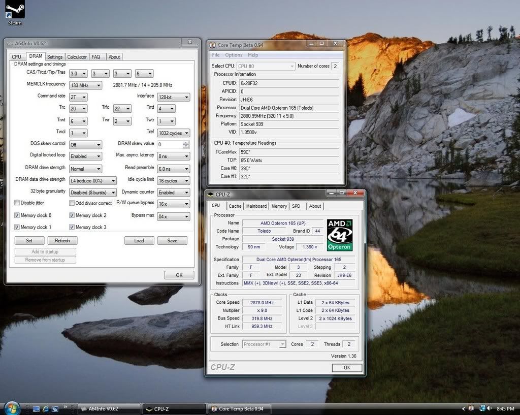Expand hidden Quick Launch items chevron
This screenshot has width=520, height=415.
point(66,407)
